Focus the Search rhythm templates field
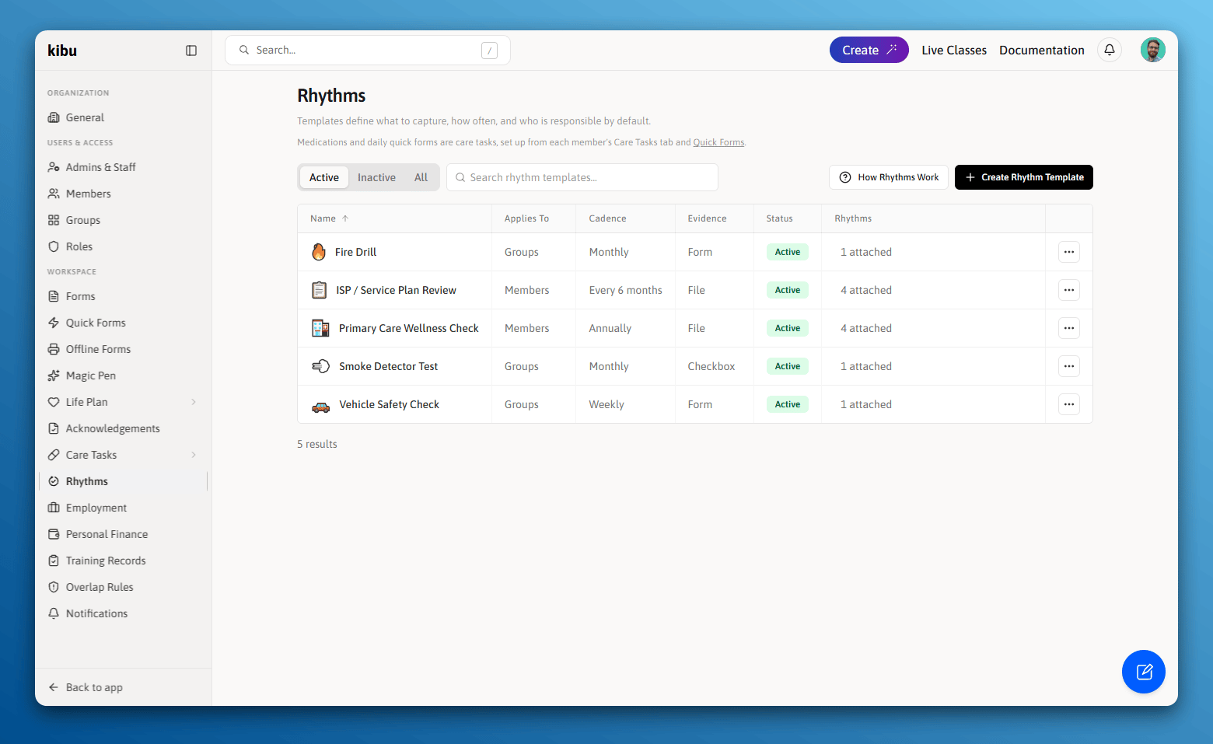The image size is (1213, 744). point(582,177)
